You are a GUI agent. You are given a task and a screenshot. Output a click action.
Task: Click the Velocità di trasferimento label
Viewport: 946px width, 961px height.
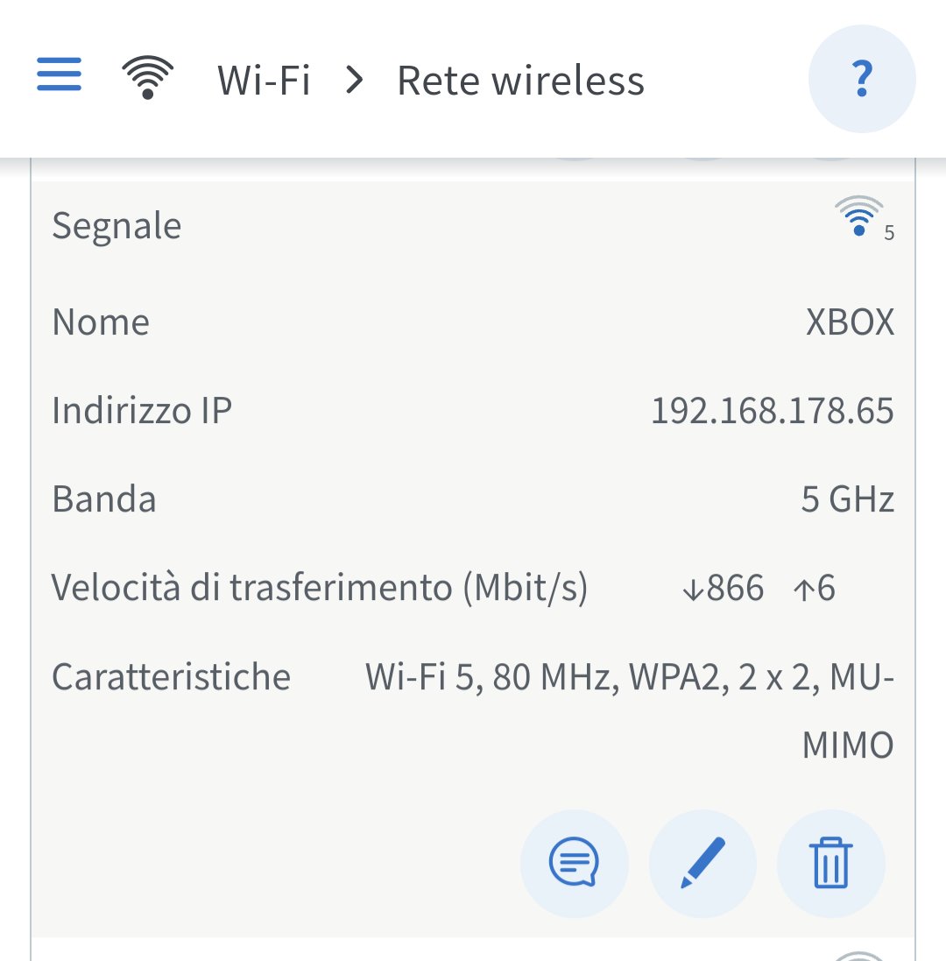(319, 588)
